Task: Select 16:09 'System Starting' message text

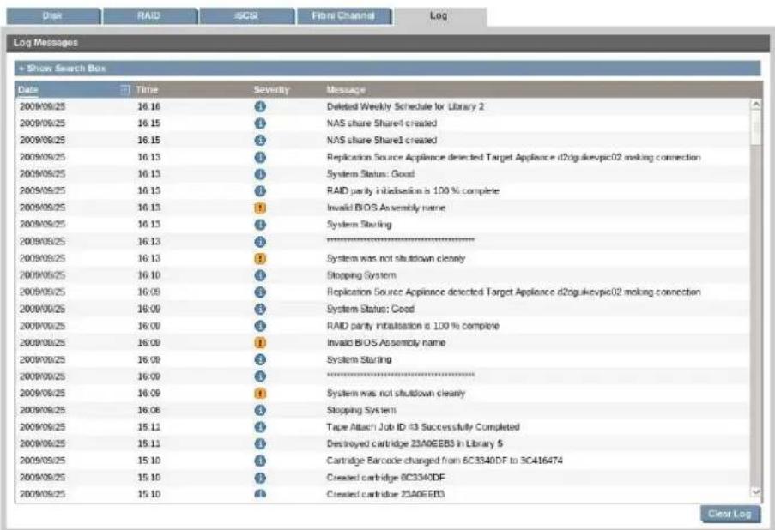Action: pyautogui.click(x=359, y=359)
